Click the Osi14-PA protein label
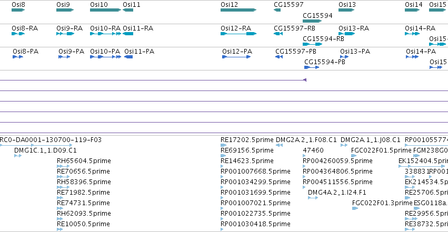 (421, 52)
